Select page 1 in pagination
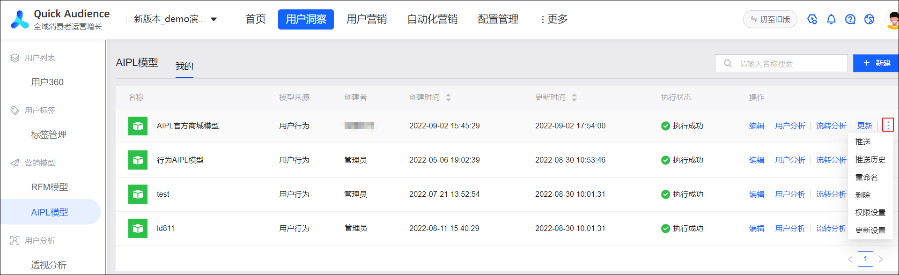899x275 pixels. 865,259
